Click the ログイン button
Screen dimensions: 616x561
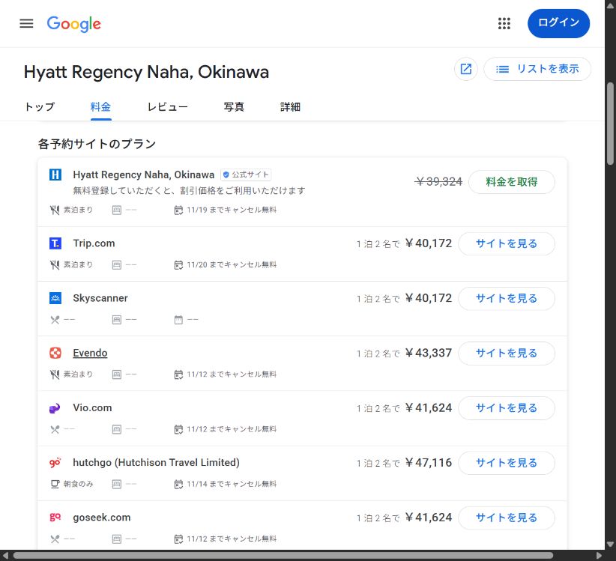558,23
